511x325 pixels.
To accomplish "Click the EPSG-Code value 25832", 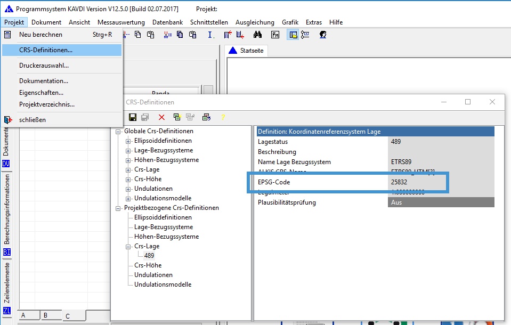I will tap(399, 182).
